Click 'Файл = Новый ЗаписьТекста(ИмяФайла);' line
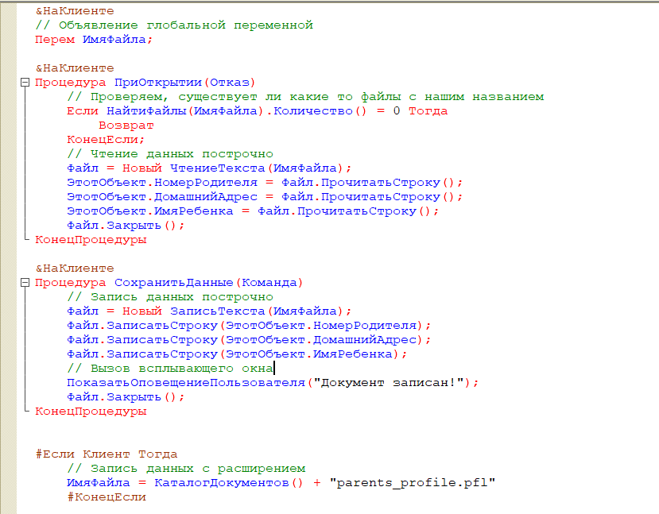The image size is (659, 514). tap(209, 311)
